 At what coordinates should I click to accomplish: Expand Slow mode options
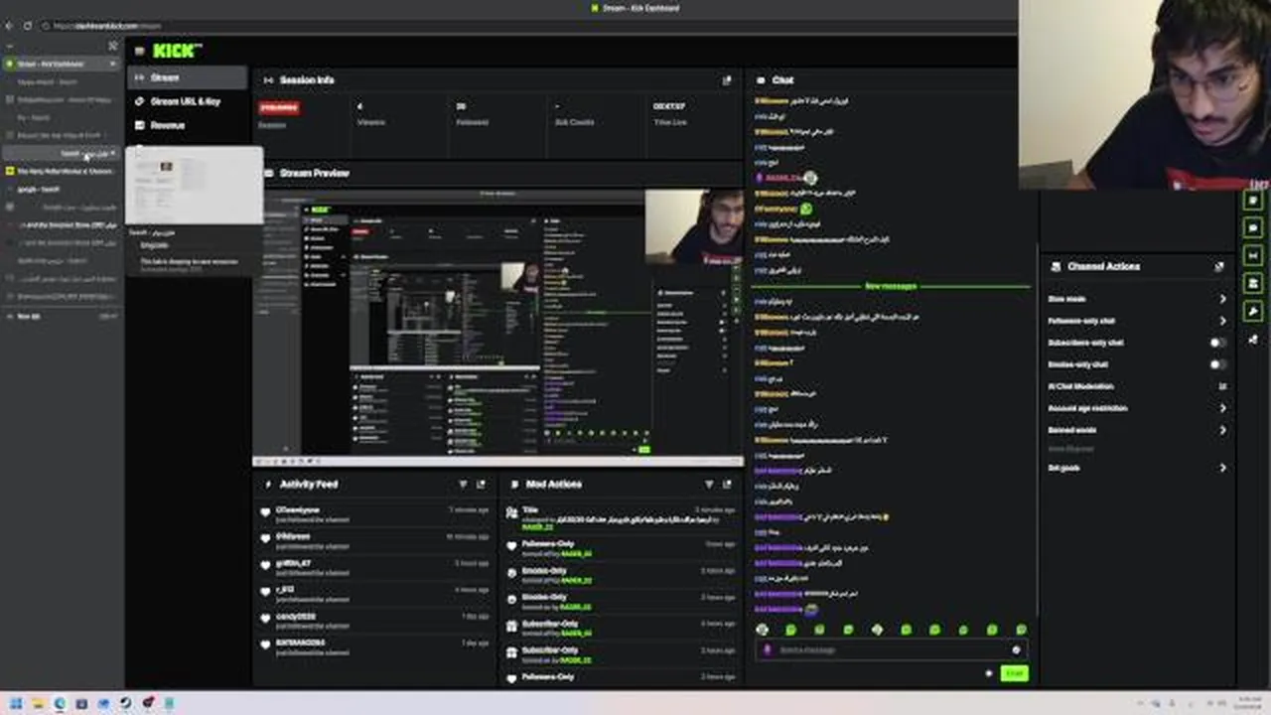click(x=1222, y=299)
